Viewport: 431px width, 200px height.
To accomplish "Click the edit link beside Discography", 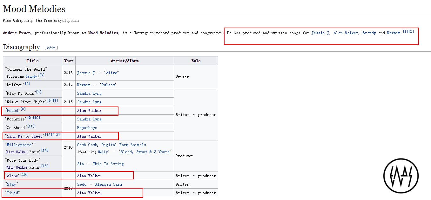I will tap(51, 48).
